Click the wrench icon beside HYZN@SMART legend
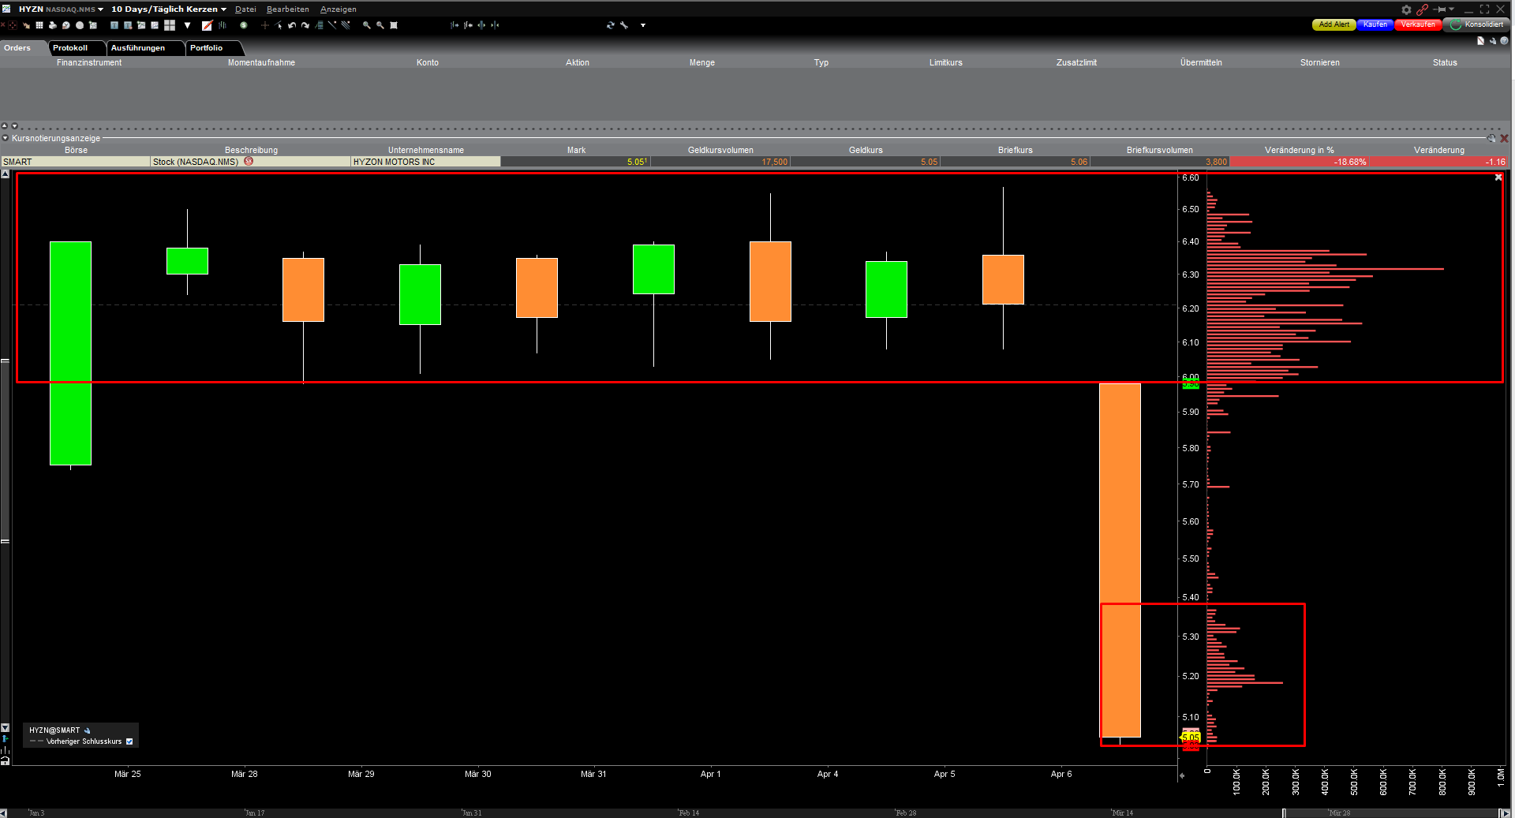The image size is (1515, 818). [87, 730]
